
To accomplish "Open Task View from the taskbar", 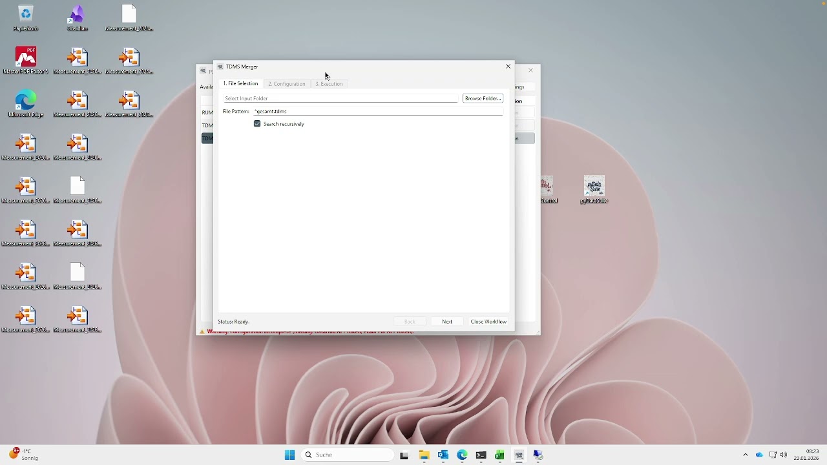I will pyautogui.click(x=404, y=455).
